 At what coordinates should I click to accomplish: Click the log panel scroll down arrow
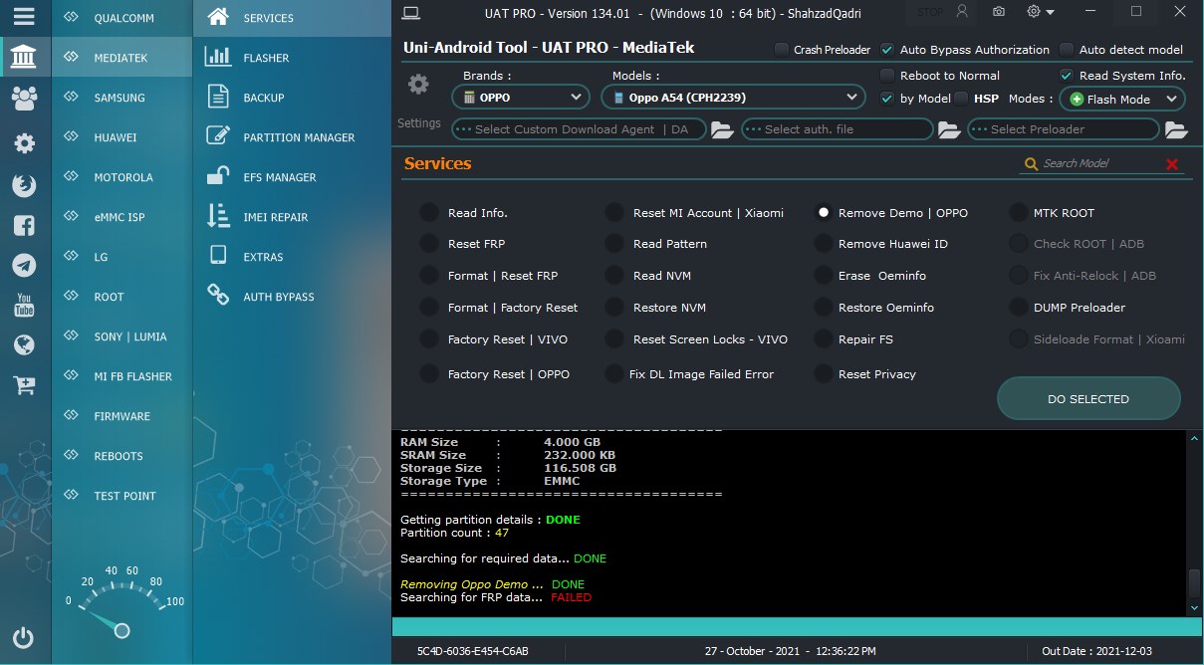1195,607
